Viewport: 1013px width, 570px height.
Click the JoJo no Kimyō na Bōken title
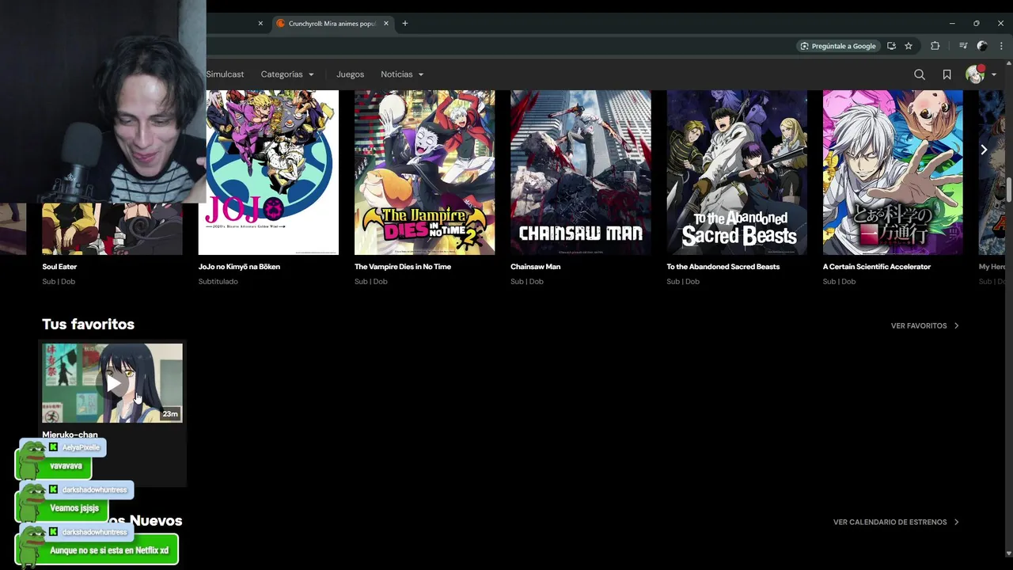pyautogui.click(x=239, y=267)
